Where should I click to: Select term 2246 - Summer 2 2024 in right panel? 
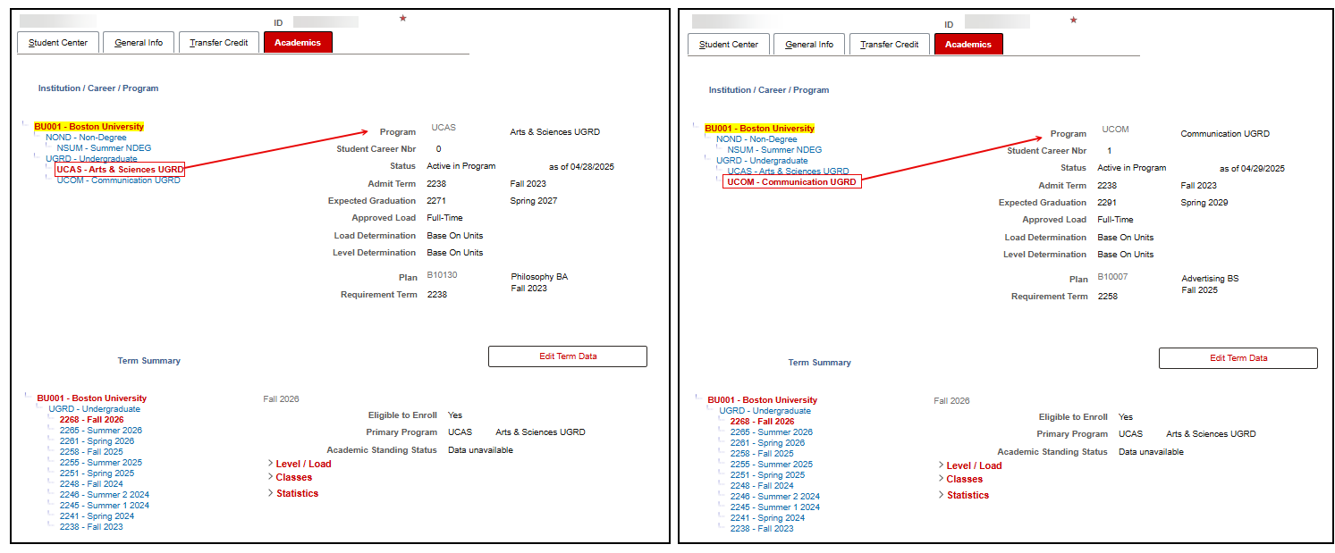pyautogui.click(x=774, y=497)
